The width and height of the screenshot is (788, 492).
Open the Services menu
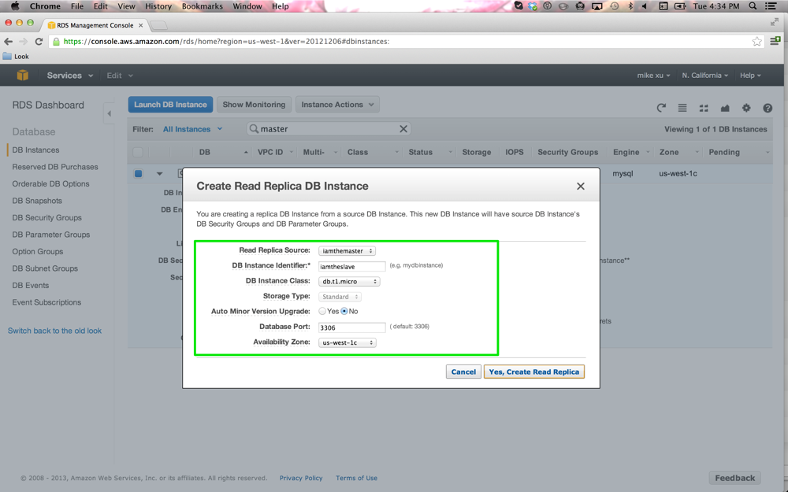point(69,76)
